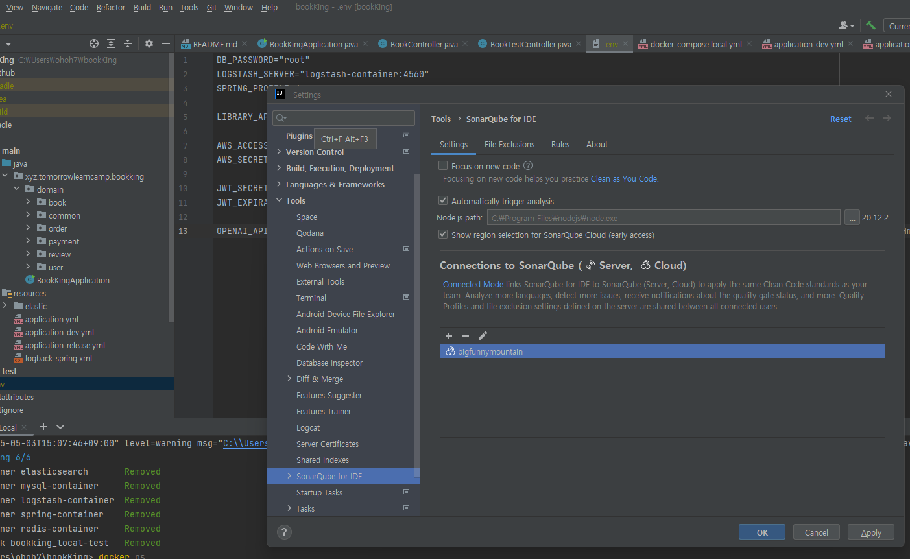The height and width of the screenshot is (559, 910).
Task: Expand the payment package folder
Action: click(28, 241)
